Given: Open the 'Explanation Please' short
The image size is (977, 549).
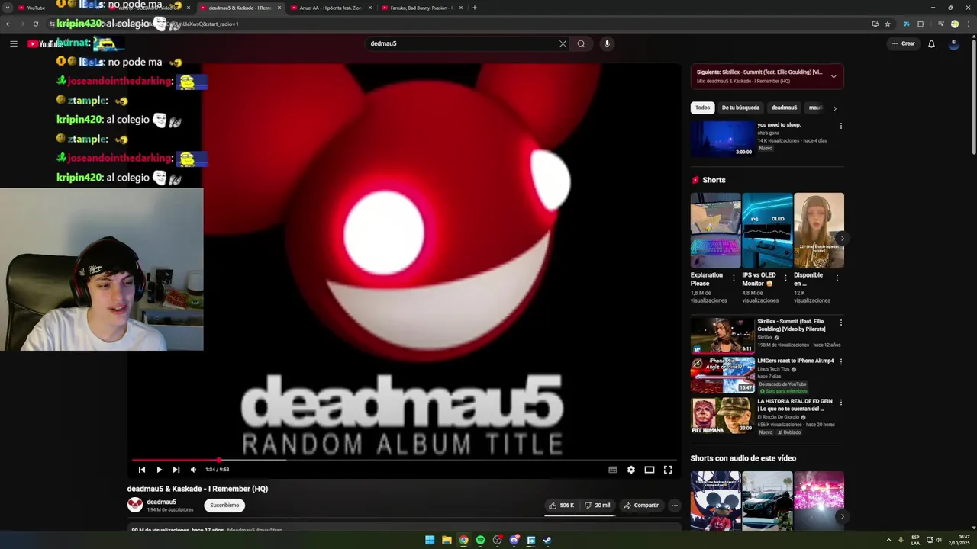Looking at the screenshot, I should pos(715,230).
